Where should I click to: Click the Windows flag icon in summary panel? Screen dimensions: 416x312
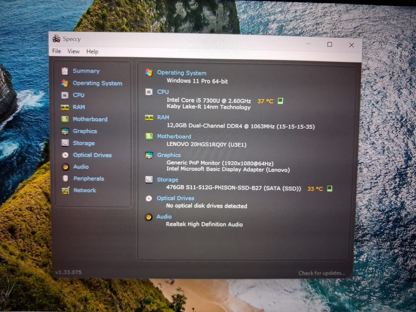click(x=149, y=72)
